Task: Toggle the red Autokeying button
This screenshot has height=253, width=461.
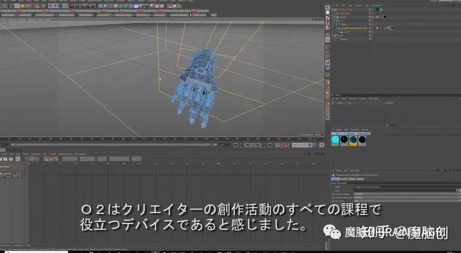Action: [287, 145]
